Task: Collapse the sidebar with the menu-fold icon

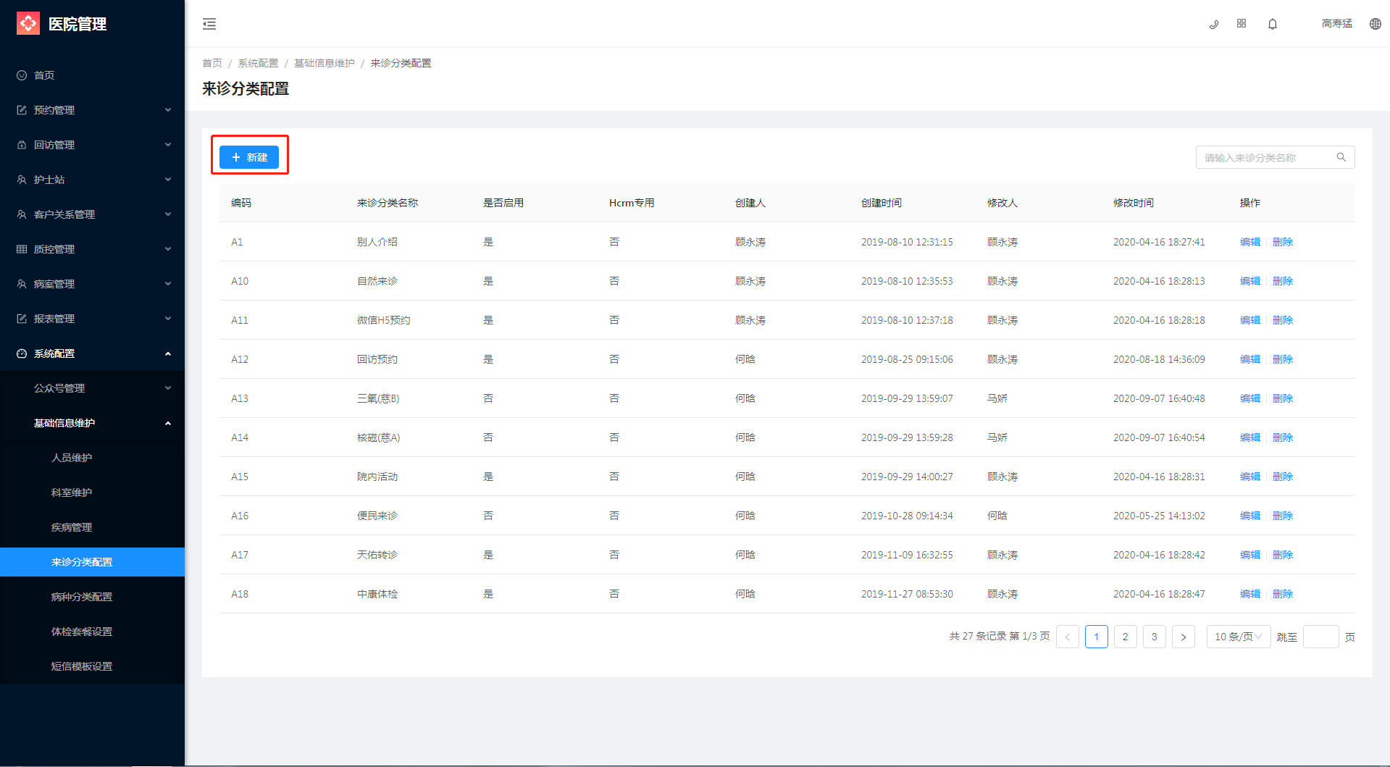Action: coord(209,24)
